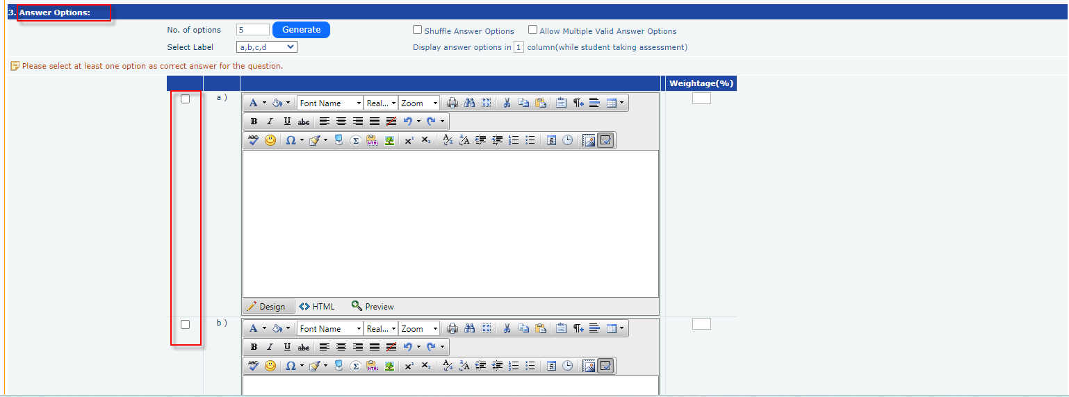Open background fill color picker for option a
Screen dimensions: 1069x397
[x=281, y=103]
